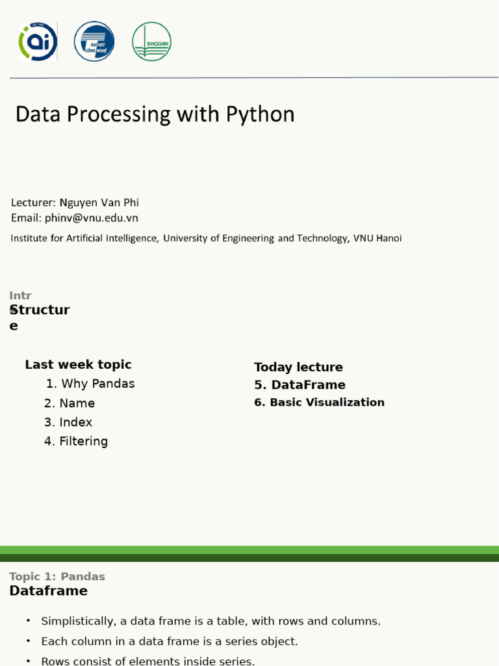The height and width of the screenshot is (666, 499).
Task: Click the green divider bar between slides
Action: click(249, 553)
